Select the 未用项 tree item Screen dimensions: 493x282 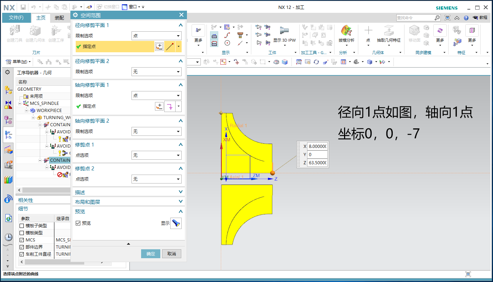(x=36, y=96)
